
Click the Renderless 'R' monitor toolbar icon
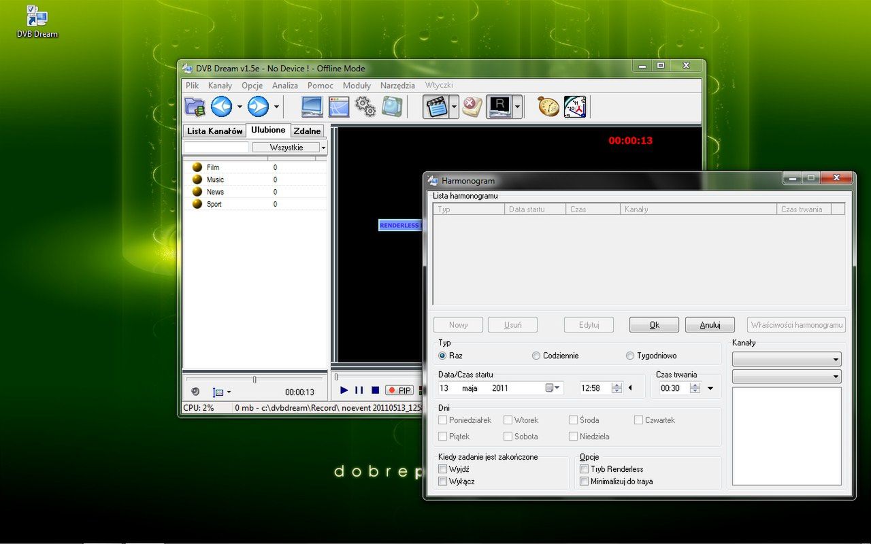click(x=499, y=107)
